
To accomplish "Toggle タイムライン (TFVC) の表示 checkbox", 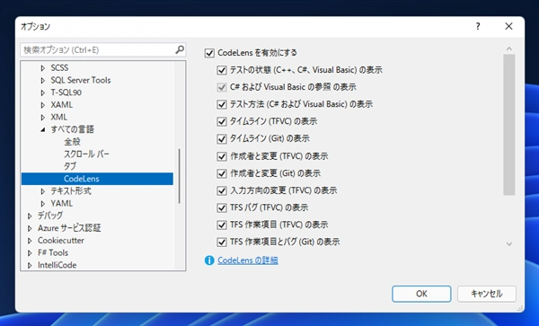I will coord(222,121).
